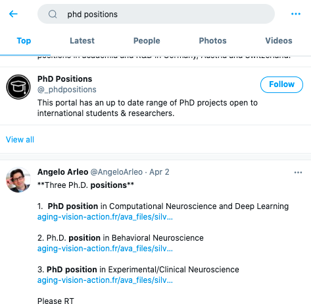Open Experimental/Clinical Neuroscience position link
This screenshot has width=311, height=304.
point(105,280)
